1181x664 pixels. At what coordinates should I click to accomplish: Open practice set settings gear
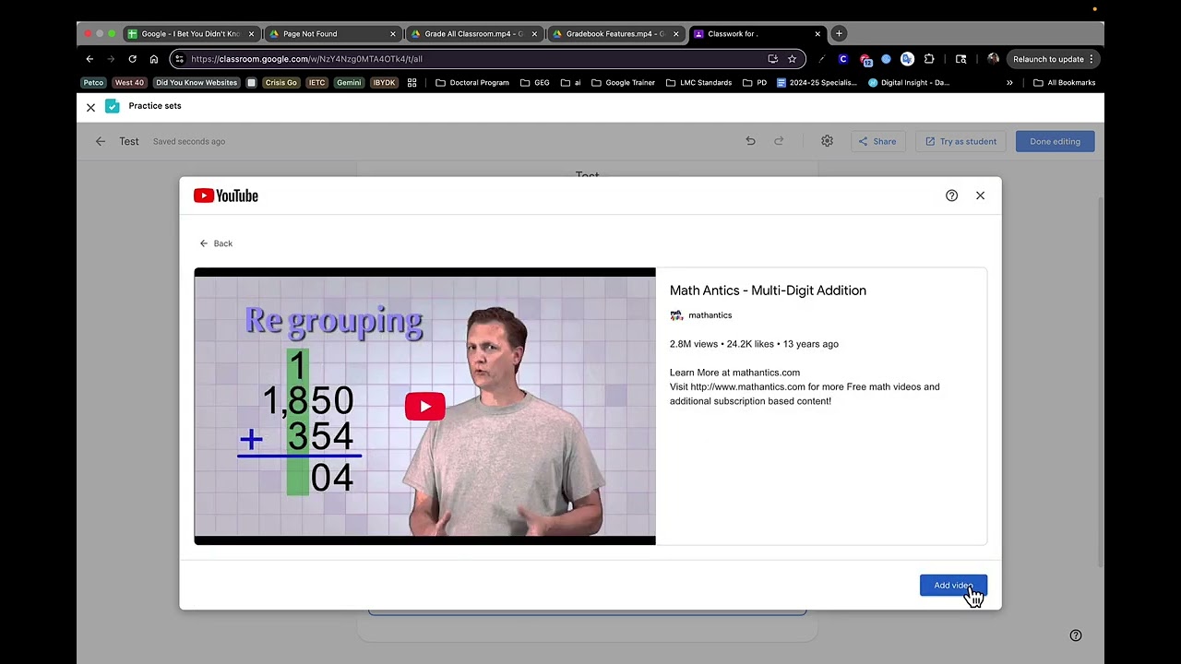(827, 141)
